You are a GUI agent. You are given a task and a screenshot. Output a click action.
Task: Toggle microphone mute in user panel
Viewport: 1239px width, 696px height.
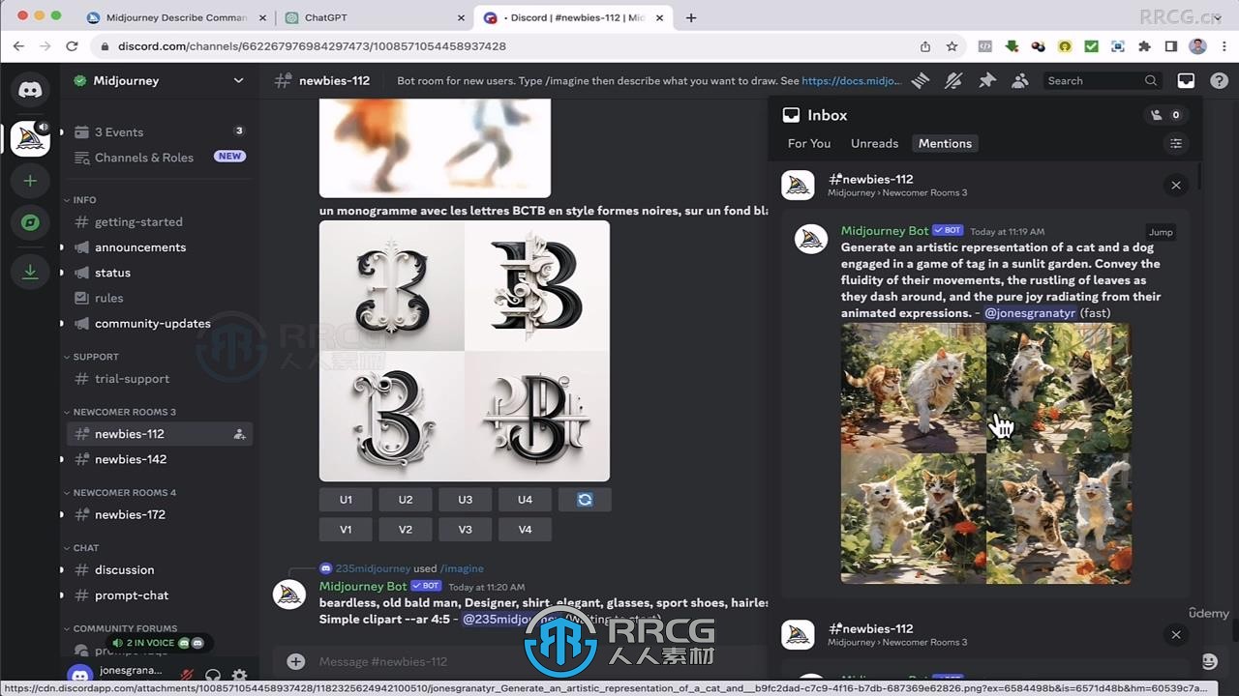click(x=187, y=676)
